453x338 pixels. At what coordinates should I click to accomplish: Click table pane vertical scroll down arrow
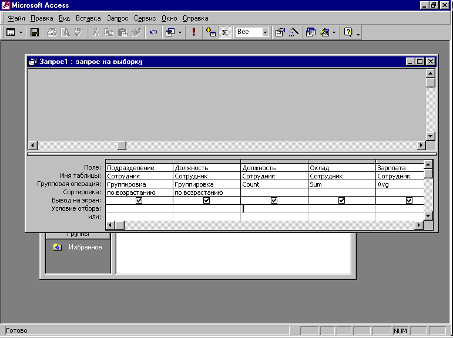point(431,136)
